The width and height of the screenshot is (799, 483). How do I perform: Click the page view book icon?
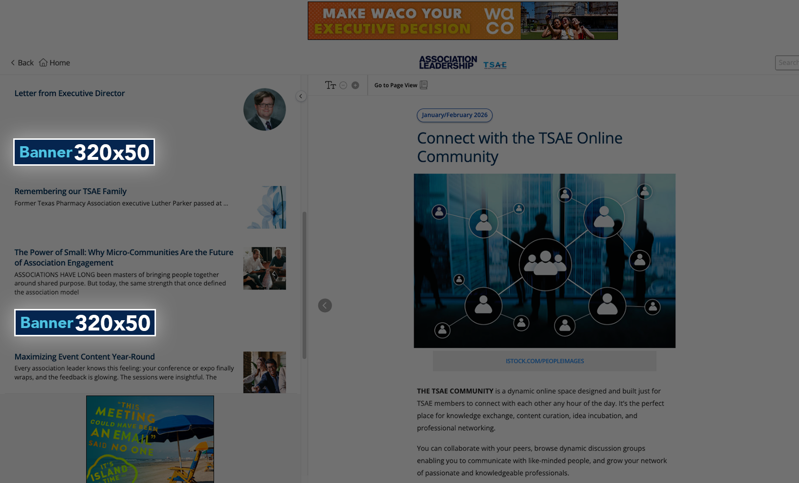tap(423, 85)
